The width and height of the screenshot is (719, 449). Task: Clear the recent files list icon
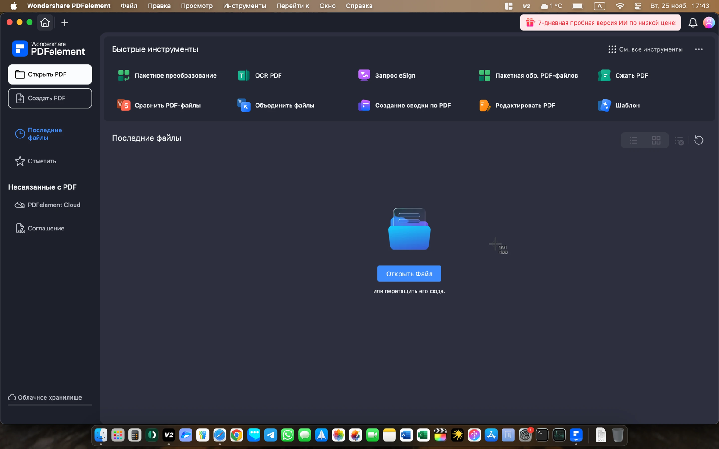[679, 140]
